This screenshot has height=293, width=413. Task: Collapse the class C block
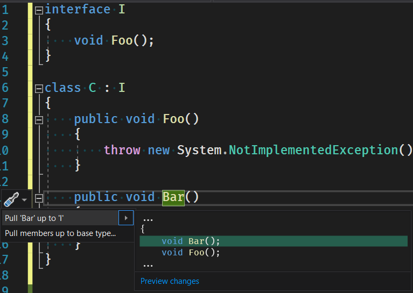click(39, 89)
